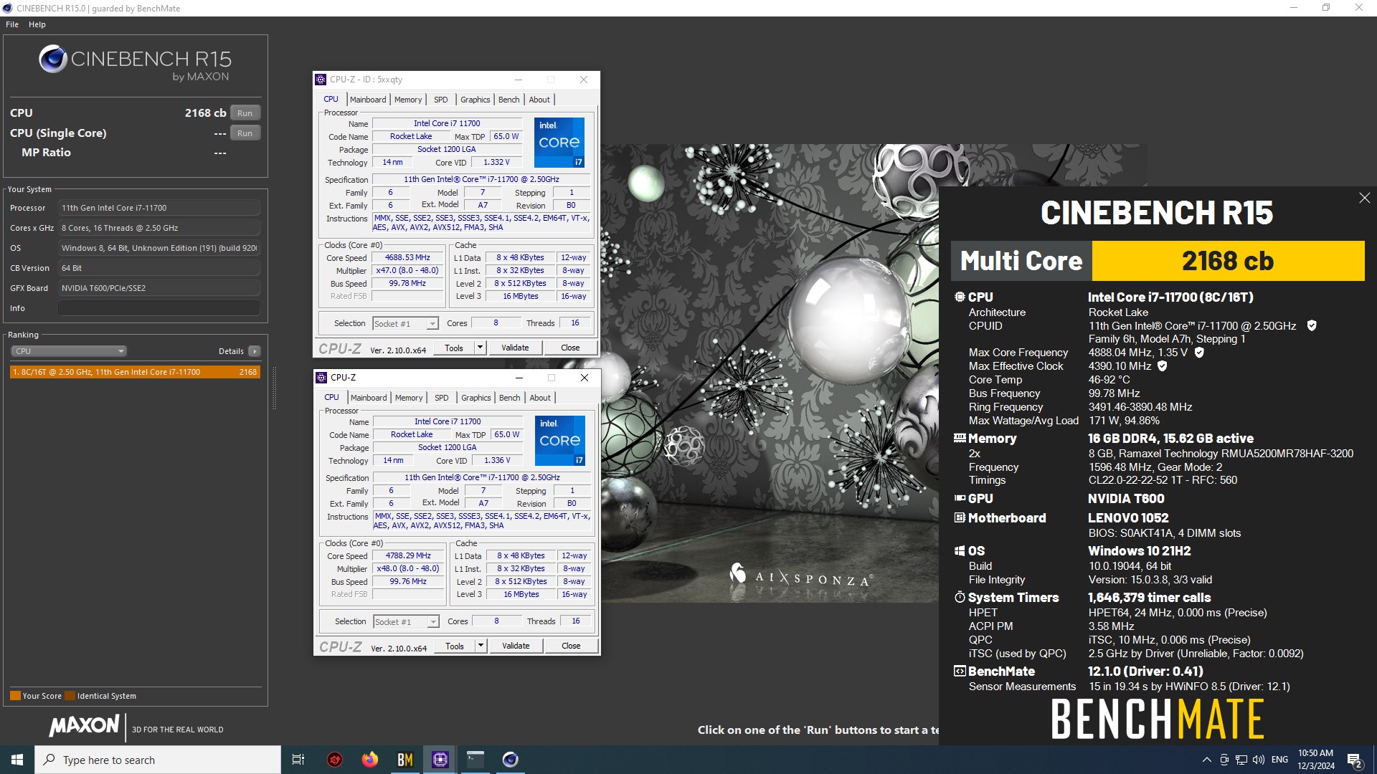The height and width of the screenshot is (774, 1377).
Task: Expand ranking Details arrow button
Action: tap(255, 351)
